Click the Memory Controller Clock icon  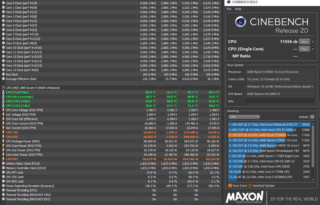click(3, 168)
